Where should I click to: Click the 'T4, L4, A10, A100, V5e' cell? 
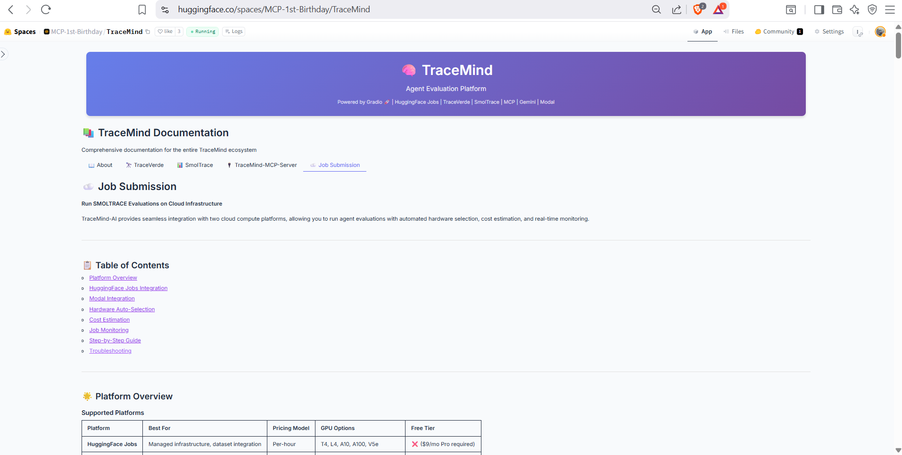[x=360, y=444]
